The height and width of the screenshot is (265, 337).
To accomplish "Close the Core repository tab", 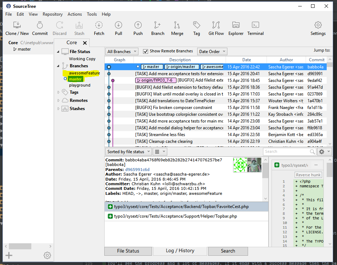I will tap(85, 43).
